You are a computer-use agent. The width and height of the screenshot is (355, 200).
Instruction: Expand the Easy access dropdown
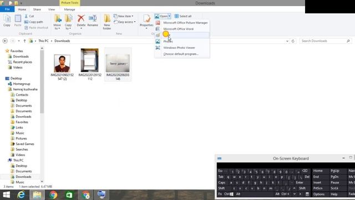coord(135,22)
